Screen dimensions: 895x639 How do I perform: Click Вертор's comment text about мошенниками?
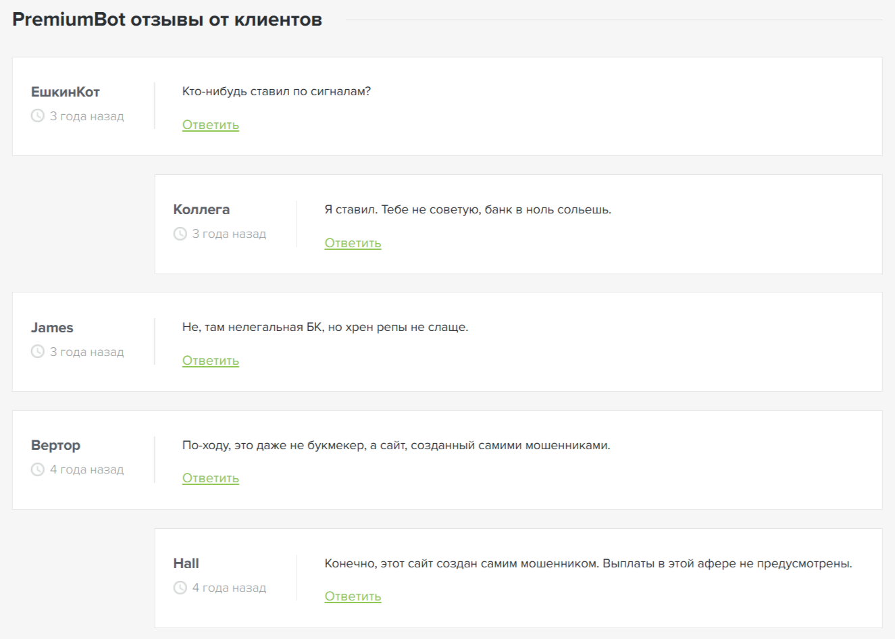pos(396,445)
